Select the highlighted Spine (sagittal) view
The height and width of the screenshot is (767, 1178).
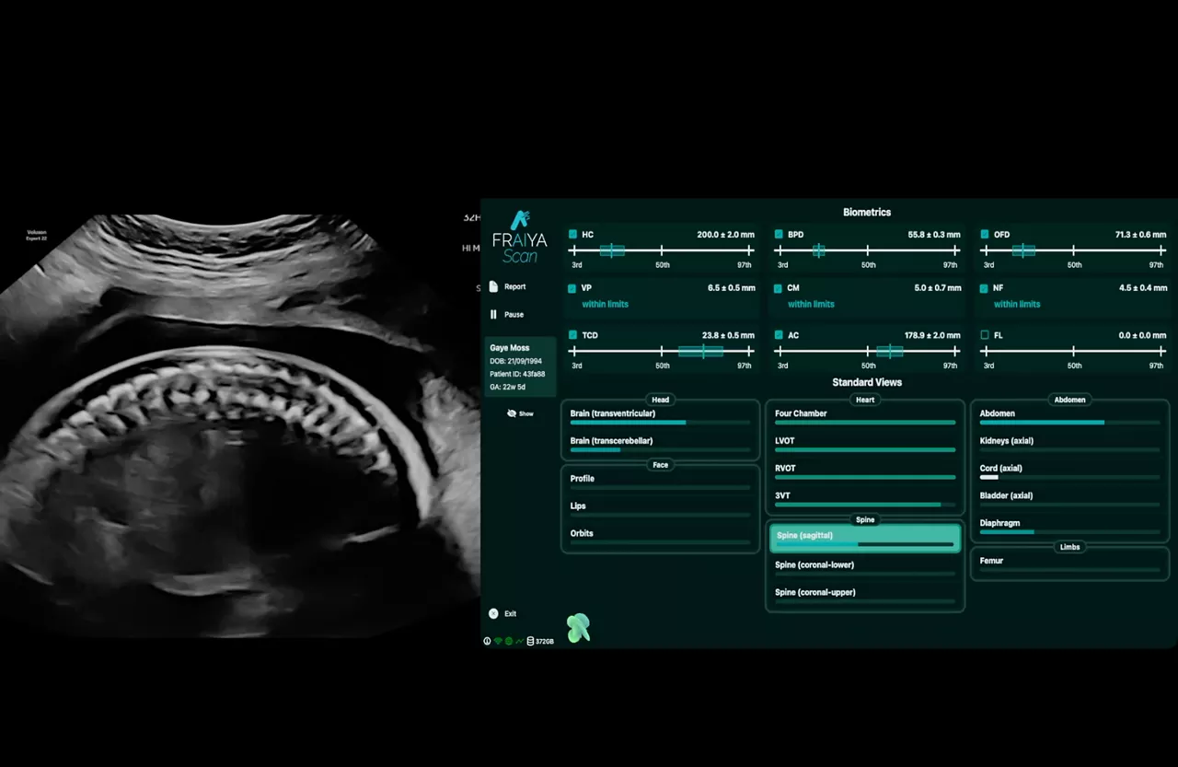click(865, 539)
